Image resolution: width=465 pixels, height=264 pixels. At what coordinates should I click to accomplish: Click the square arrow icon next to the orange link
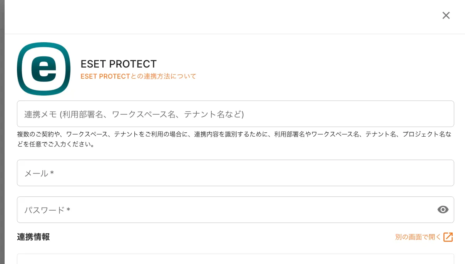pyautogui.click(x=448, y=237)
